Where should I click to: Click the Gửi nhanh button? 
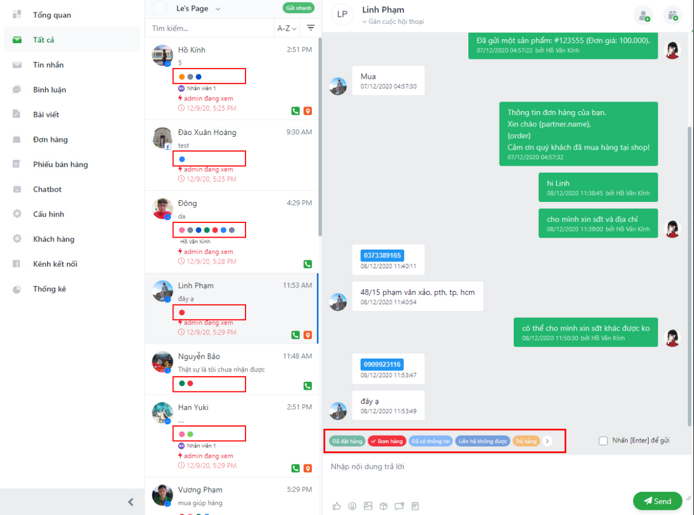point(298,8)
